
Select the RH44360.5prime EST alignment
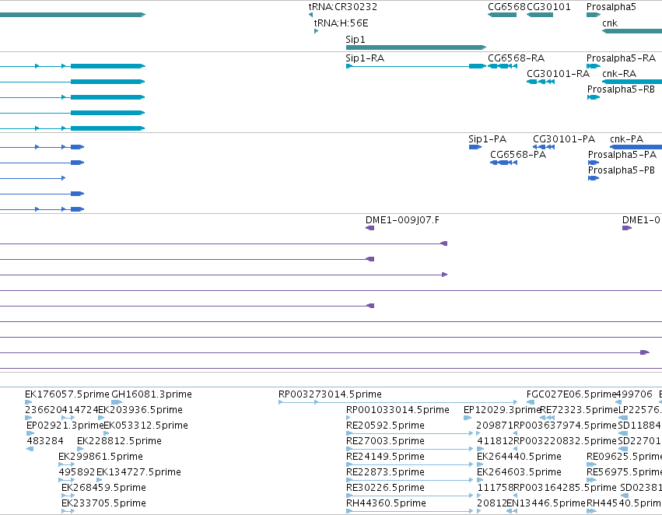[409, 511]
